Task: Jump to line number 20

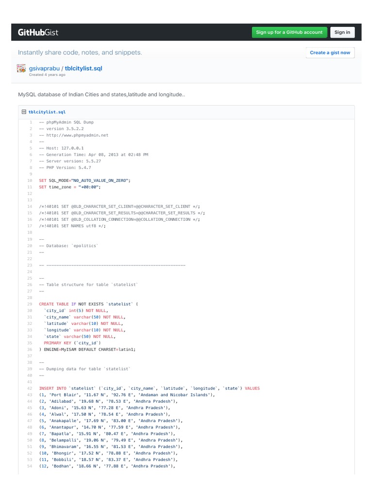Action: tap(30, 246)
